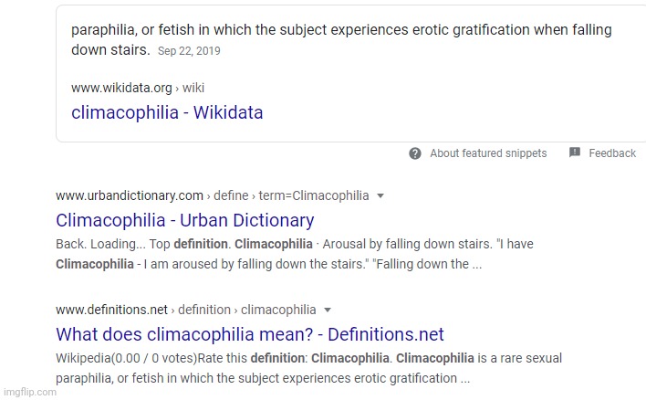Click the 'Sep 22, 2019' snippet date
Screen dimensions: 646x400
point(189,51)
